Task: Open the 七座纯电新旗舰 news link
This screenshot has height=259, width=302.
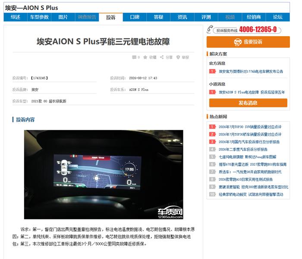Action: click(248, 157)
